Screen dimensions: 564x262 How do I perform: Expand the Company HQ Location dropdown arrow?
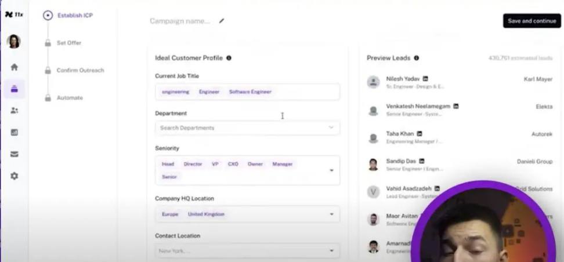pos(331,214)
